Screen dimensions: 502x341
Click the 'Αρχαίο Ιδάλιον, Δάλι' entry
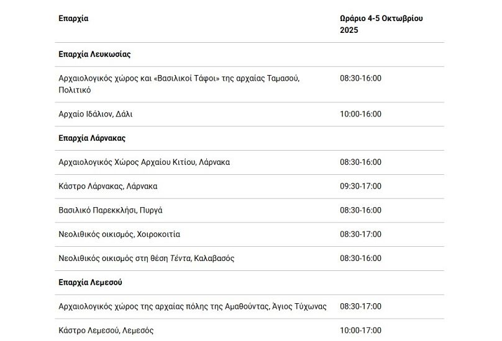point(95,114)
